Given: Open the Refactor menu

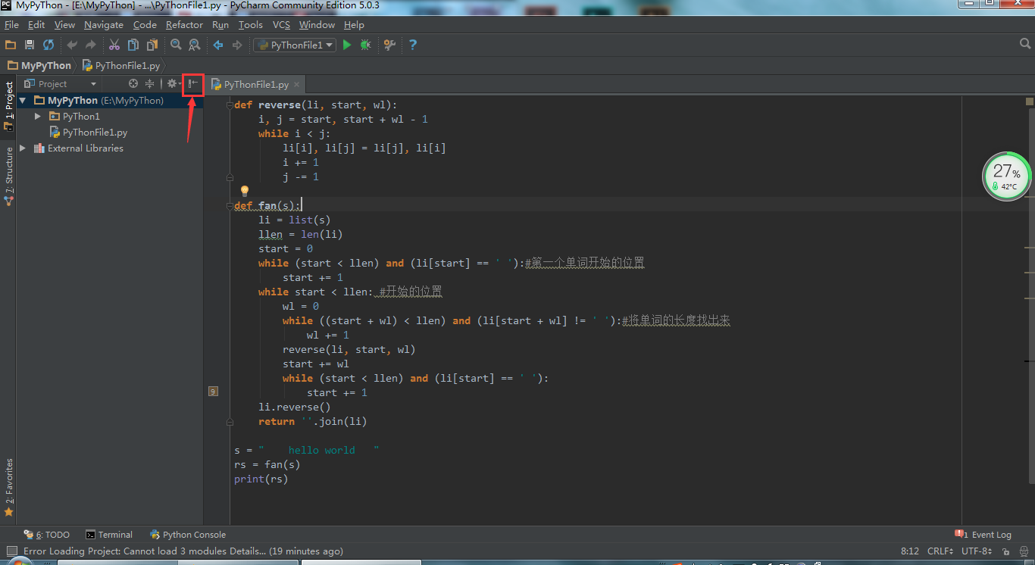Looking at the screenshot, I should (x=184, y=24).
